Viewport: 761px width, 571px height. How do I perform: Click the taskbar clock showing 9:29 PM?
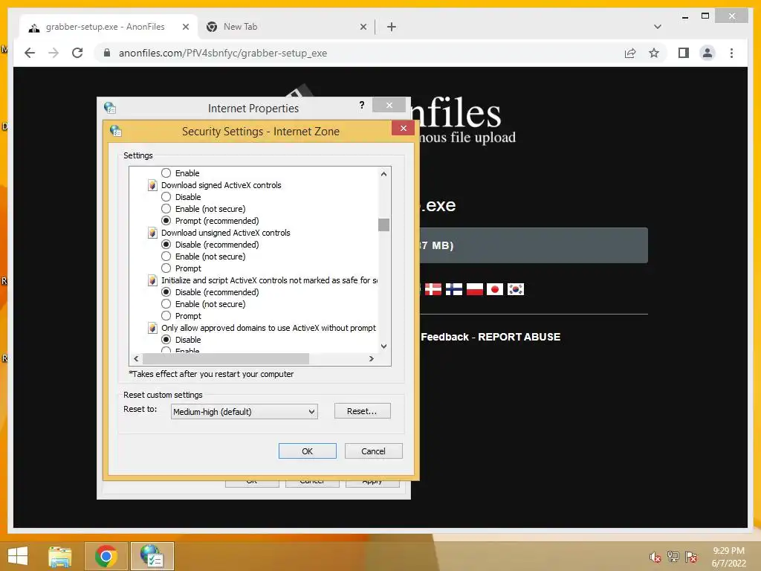click(x=728, y=557)
